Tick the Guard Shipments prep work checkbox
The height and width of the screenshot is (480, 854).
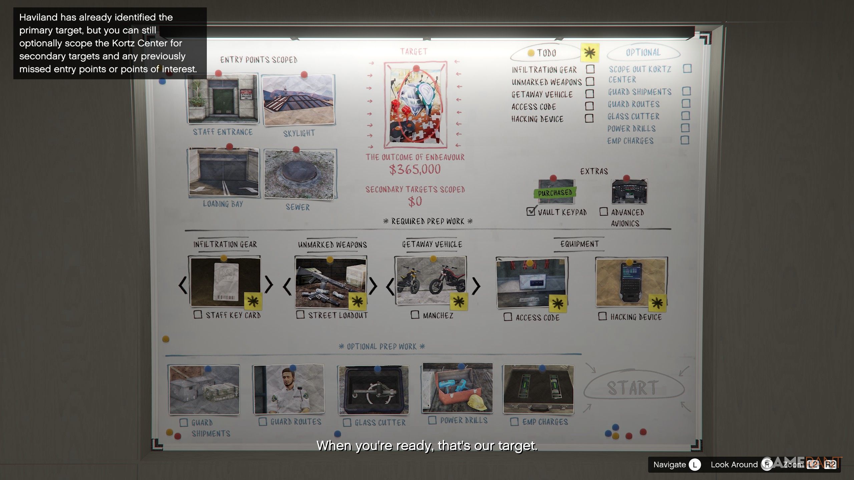point(184,423)
